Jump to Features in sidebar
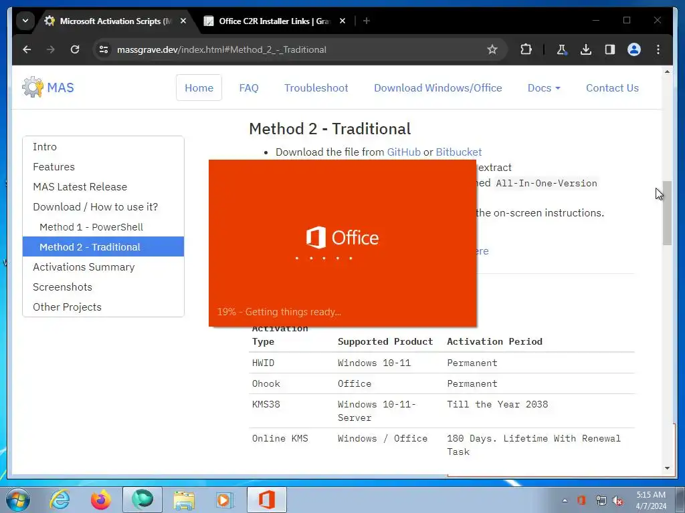Viewport: 685px width, 513px height. tap(103, 166)
